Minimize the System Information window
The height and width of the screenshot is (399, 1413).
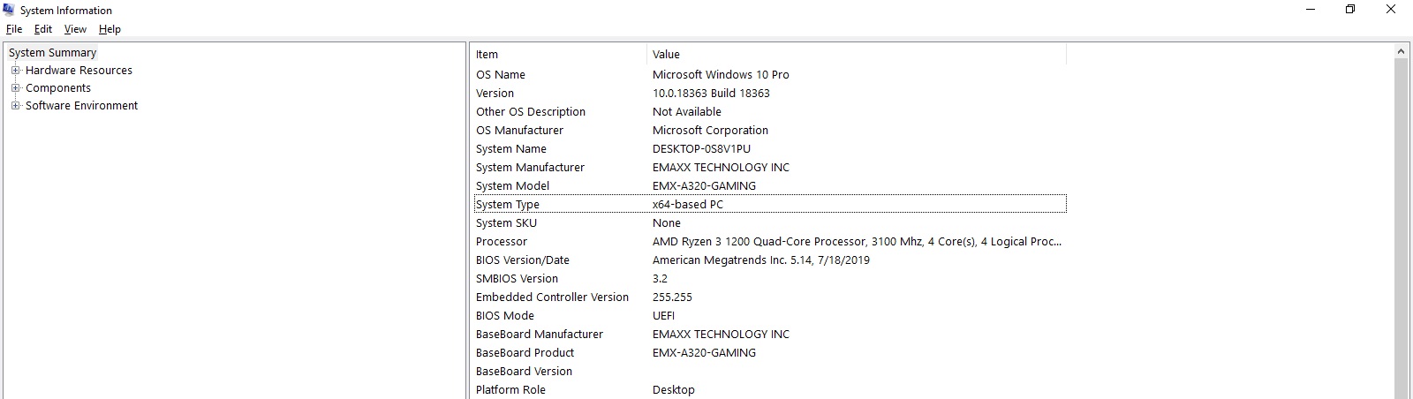pyautogui.click(x=1311, y=10)
